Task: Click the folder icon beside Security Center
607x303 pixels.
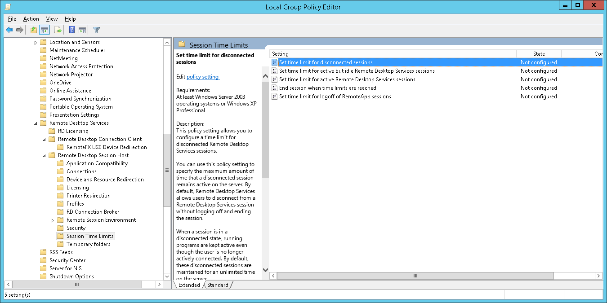Action: [43, 260]
